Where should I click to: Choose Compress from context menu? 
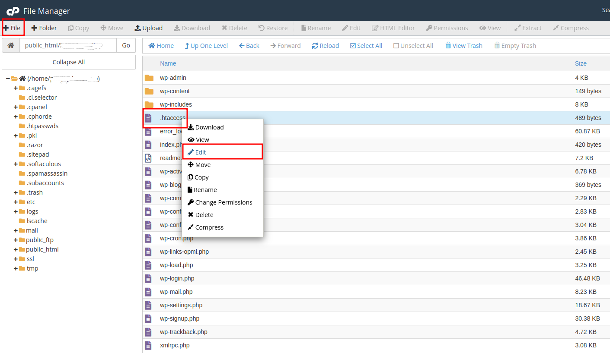[206, 227]
